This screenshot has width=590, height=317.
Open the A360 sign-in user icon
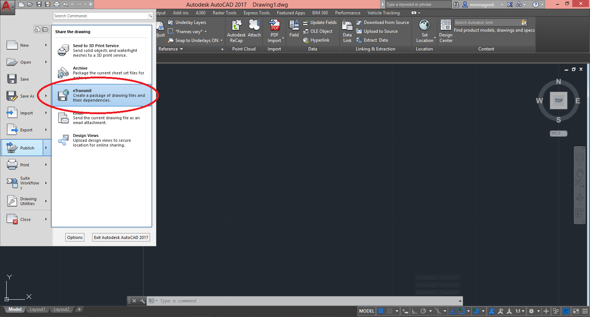465,4
